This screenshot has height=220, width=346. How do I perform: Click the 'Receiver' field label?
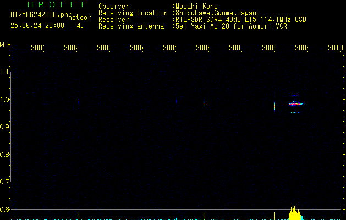pos(114,20)
